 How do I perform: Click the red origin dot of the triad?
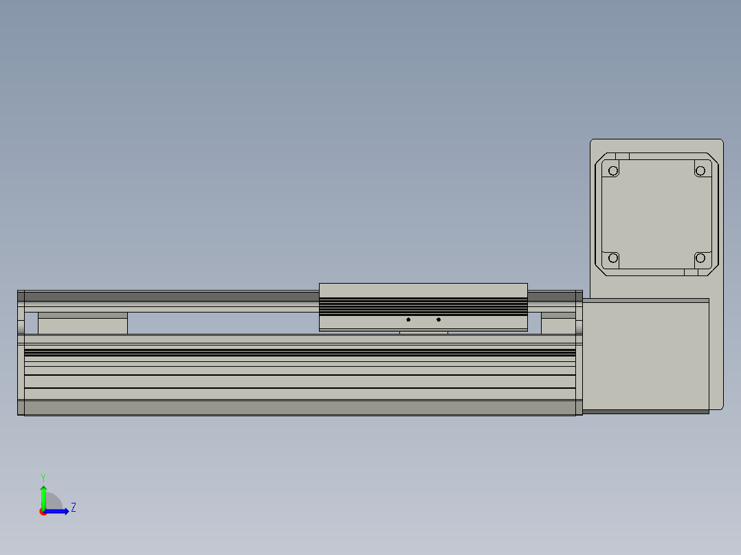(43, 512)
